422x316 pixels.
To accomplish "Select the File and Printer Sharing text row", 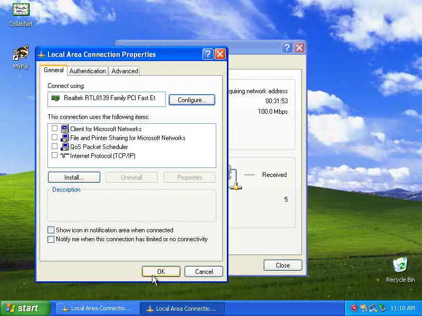I will 128,138.
